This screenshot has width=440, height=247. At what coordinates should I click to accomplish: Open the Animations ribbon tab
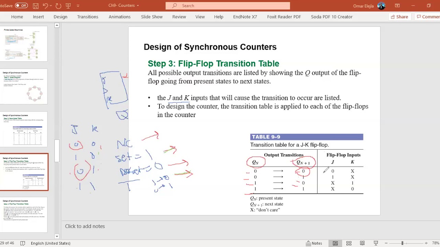point(120,16)
